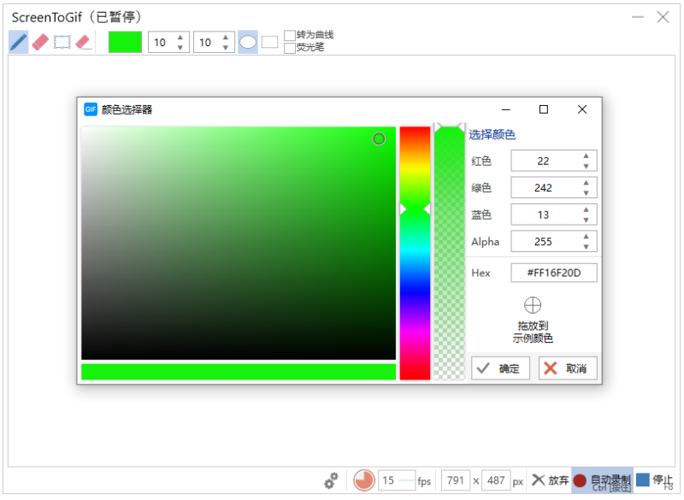
Task: Click the 自动录制 record button
Action: (x=602, y=481)
